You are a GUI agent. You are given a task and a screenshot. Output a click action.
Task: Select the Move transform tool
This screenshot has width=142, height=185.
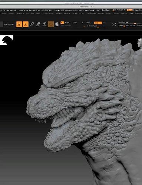click(32, 24)
